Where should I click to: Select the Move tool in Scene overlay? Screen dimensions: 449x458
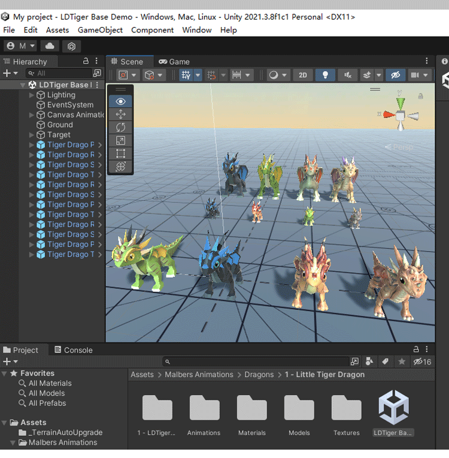click(120, 114)
